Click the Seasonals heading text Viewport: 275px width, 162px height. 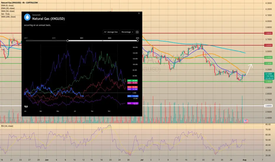pos(36,15)
